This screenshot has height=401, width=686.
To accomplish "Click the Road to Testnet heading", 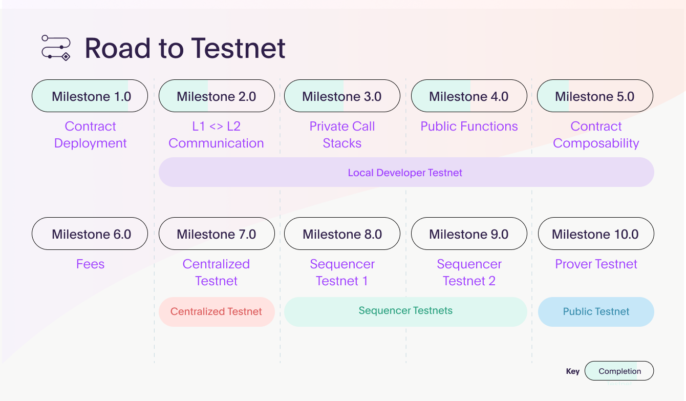I will click(x=185, y=48).
